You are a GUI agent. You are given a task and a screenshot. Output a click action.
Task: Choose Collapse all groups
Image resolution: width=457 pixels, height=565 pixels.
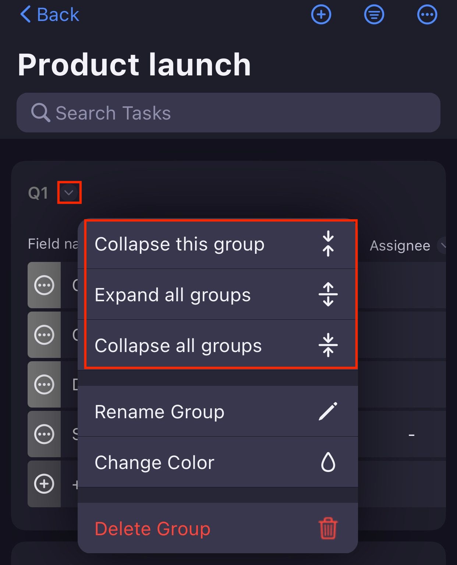[178, 345]
